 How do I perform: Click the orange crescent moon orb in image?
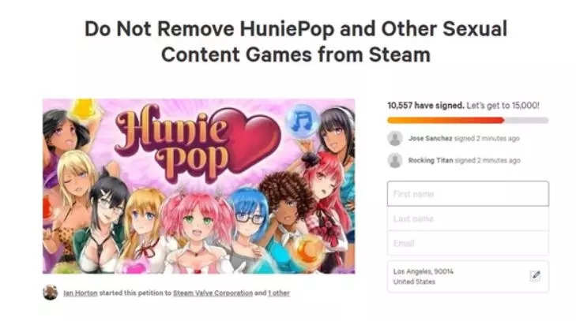309,251
